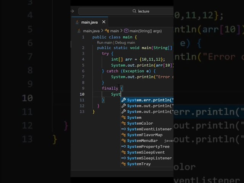
Task: Click the typed 'Syst' text on line 10
Action: 116,94
